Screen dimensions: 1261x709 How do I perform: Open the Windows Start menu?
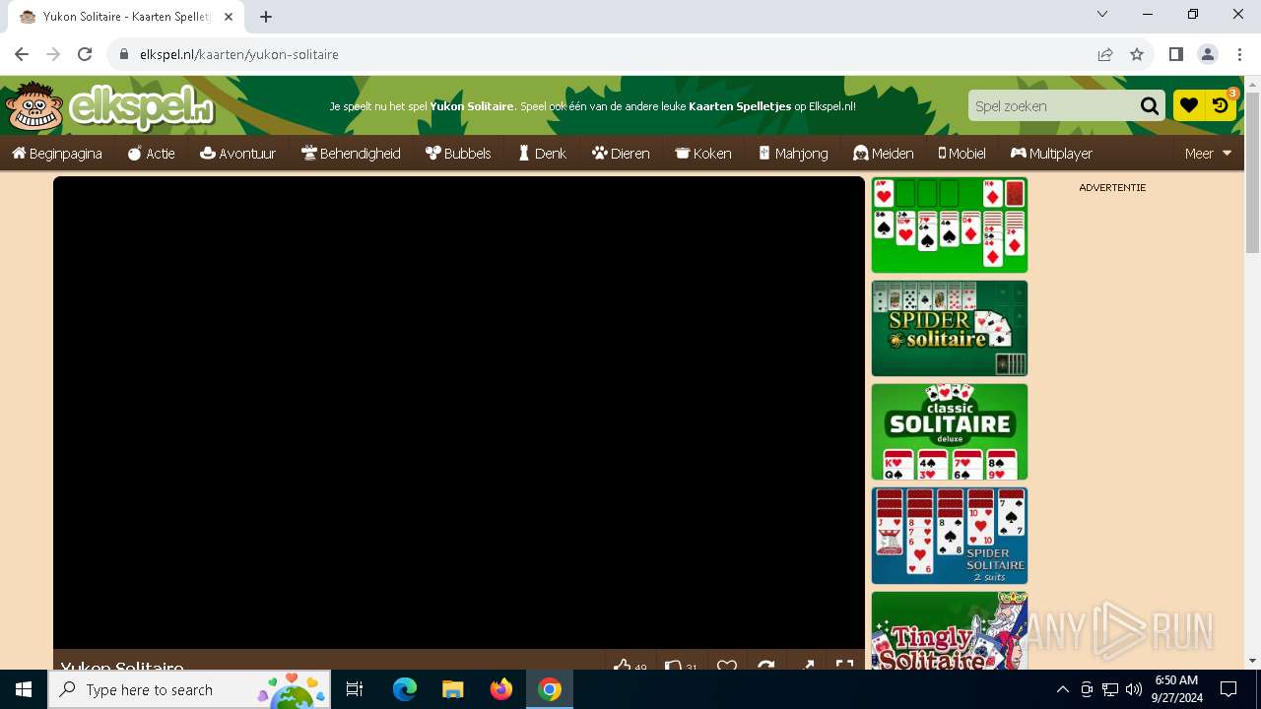click(x=24, y=689)
